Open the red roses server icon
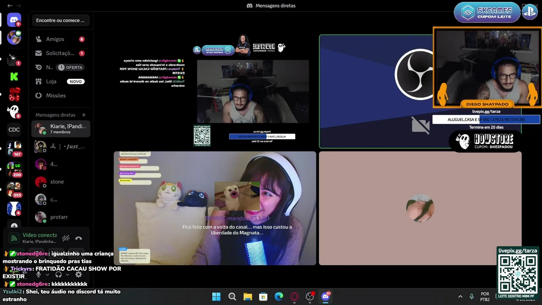The height and width of the screenshot is (305, 542). [14, 94]
